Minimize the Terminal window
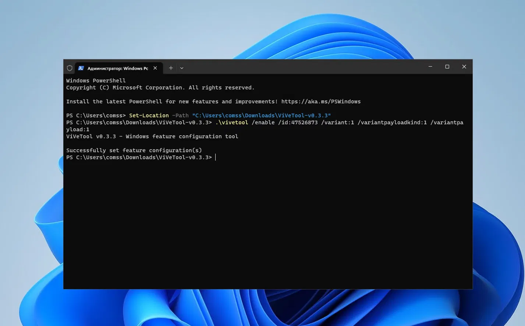Image resolution: width=525 pixels, height=326 pixels. [430, 67]
